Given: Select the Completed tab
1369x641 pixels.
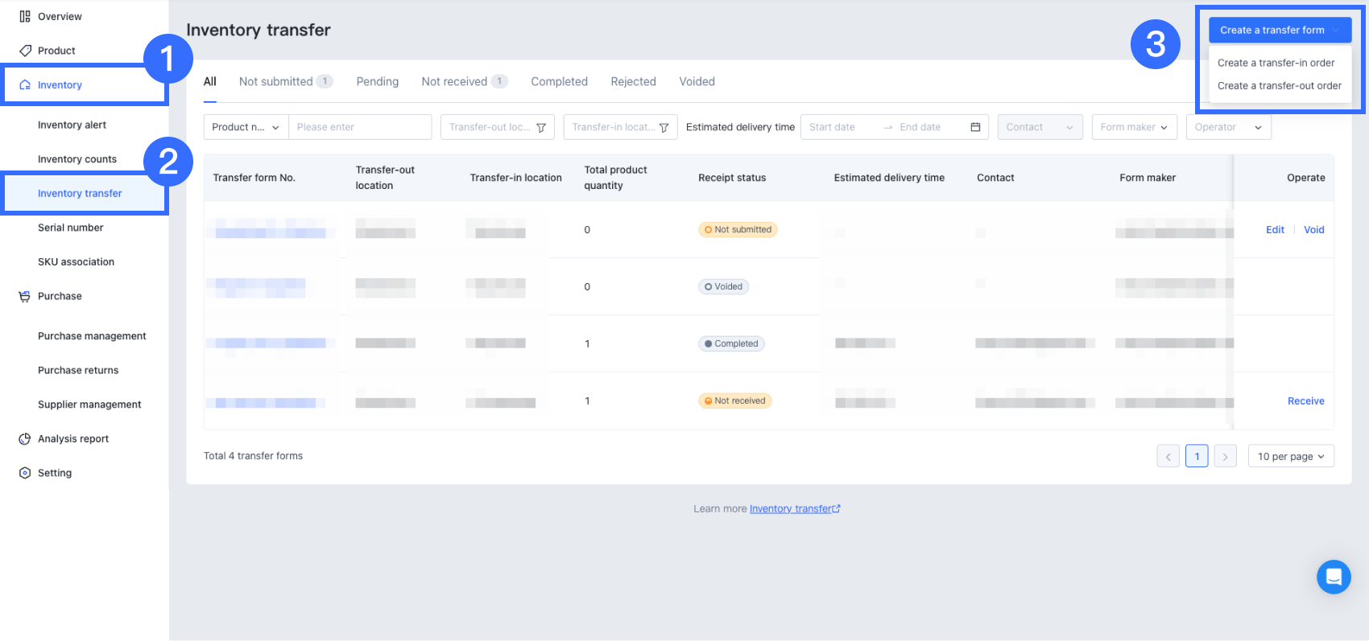Looking at the screenshot, I should point(559,81).
